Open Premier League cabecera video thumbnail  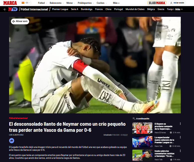tap(142, 142)
